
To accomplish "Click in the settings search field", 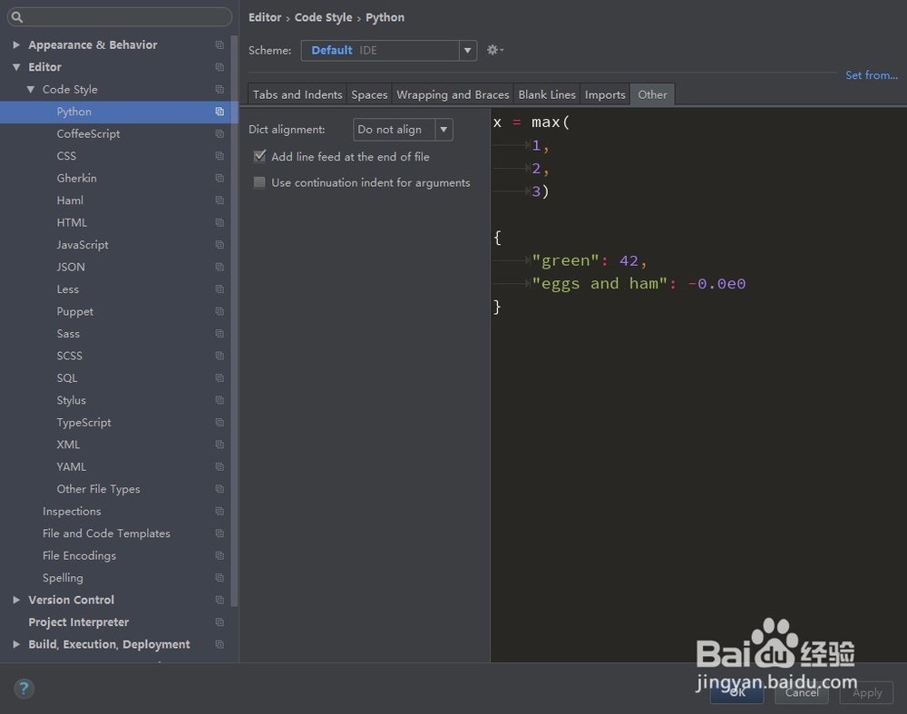I will pos(120,16).
